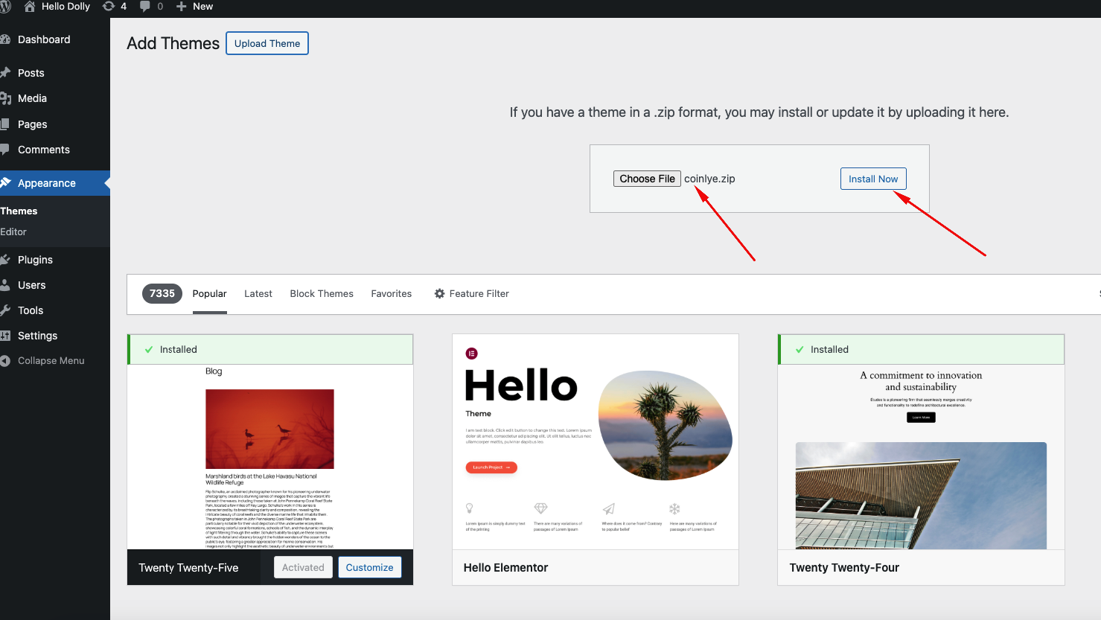Click Install Now button

[x=873, y=179]
